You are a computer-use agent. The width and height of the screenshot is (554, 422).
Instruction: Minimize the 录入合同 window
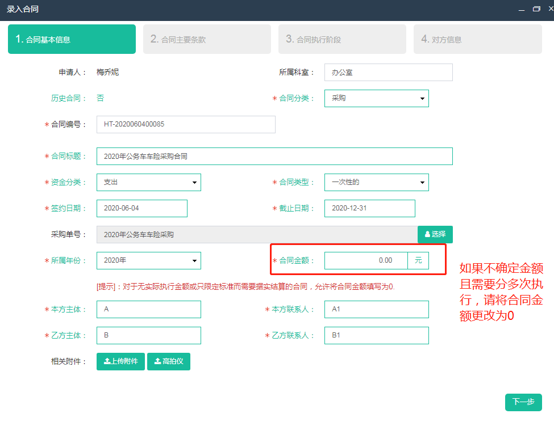coord(522,9)
